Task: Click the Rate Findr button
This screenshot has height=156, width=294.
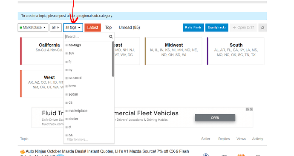Action: [x=193, y=28]
